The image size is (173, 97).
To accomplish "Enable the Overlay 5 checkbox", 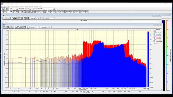I will pos(155,39).
